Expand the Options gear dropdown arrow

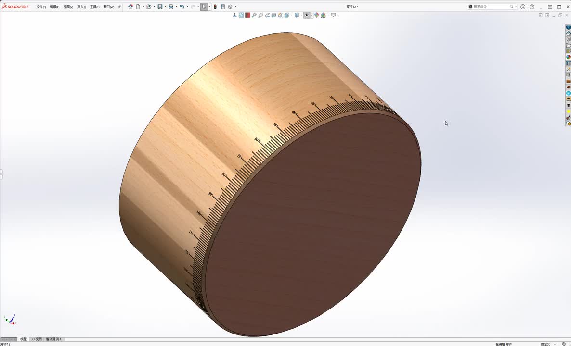tap(235, 7)
